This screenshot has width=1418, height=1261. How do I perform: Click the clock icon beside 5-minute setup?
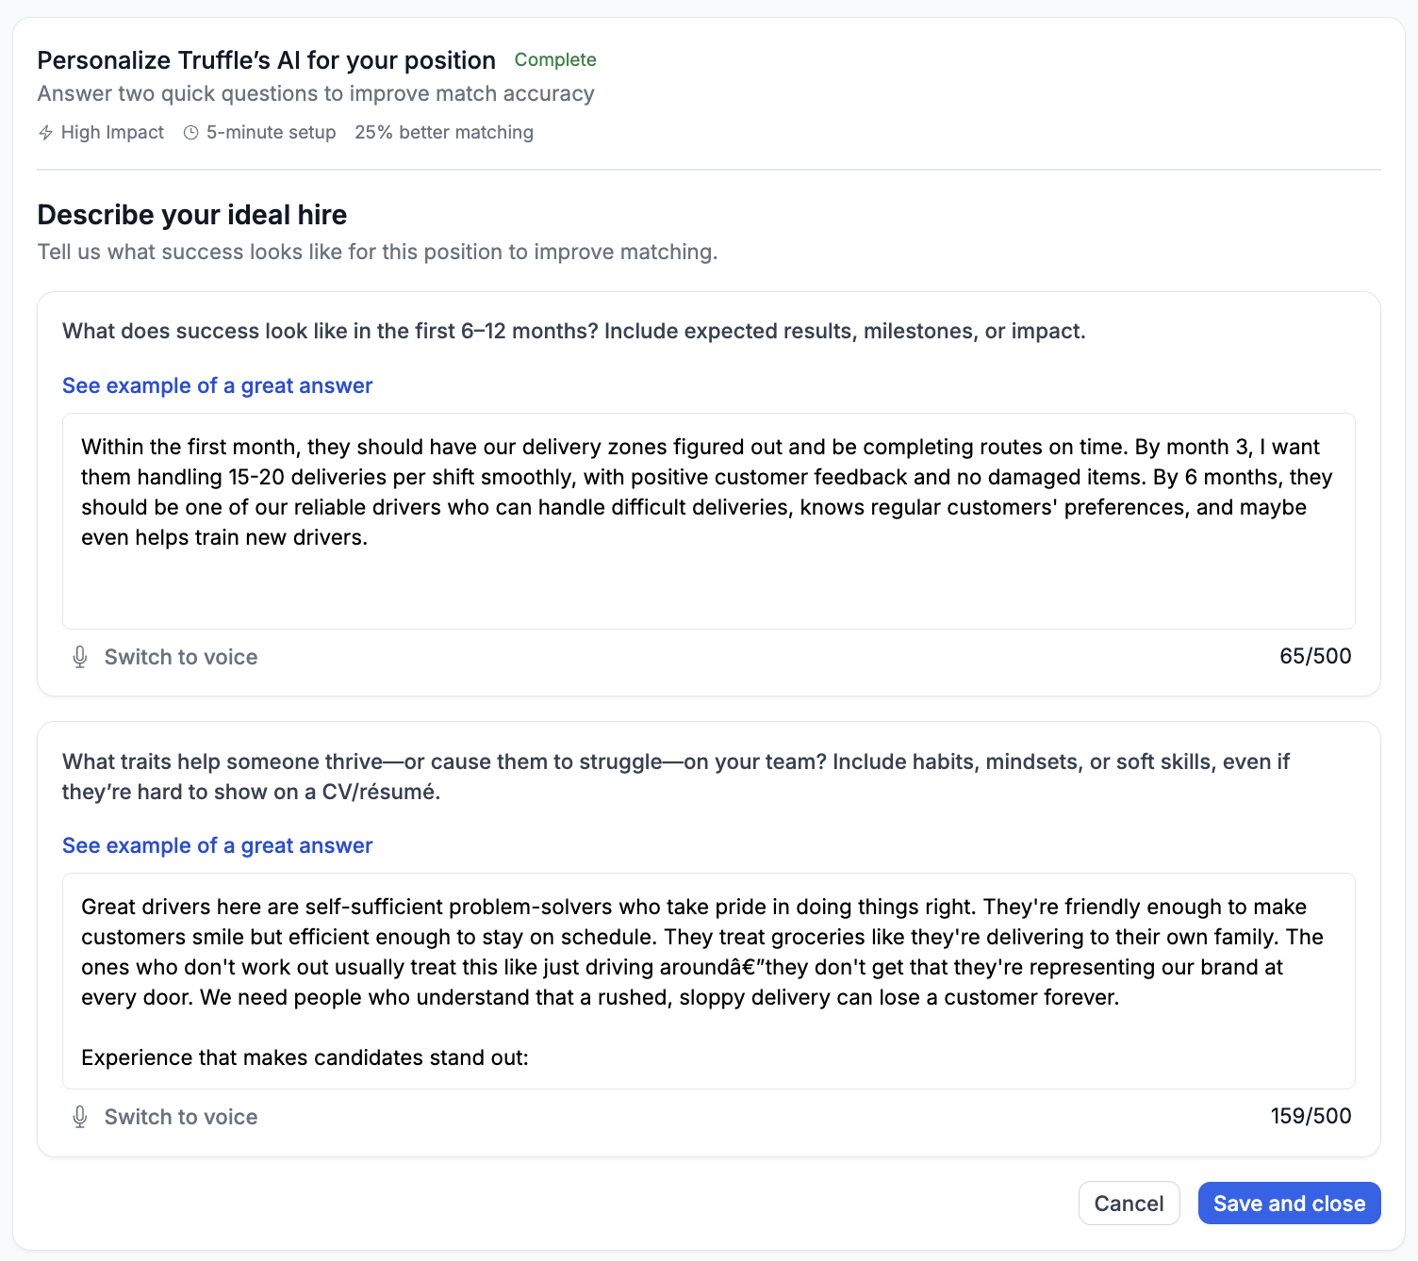click(190, 133)
